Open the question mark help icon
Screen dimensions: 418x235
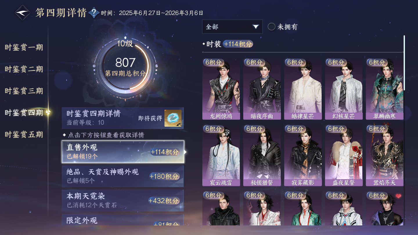(94, 13)
